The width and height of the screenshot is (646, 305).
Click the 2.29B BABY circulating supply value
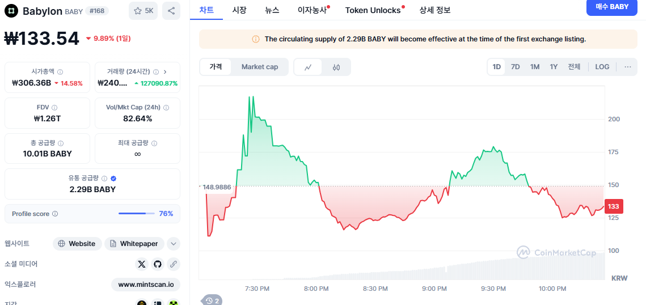92,190
